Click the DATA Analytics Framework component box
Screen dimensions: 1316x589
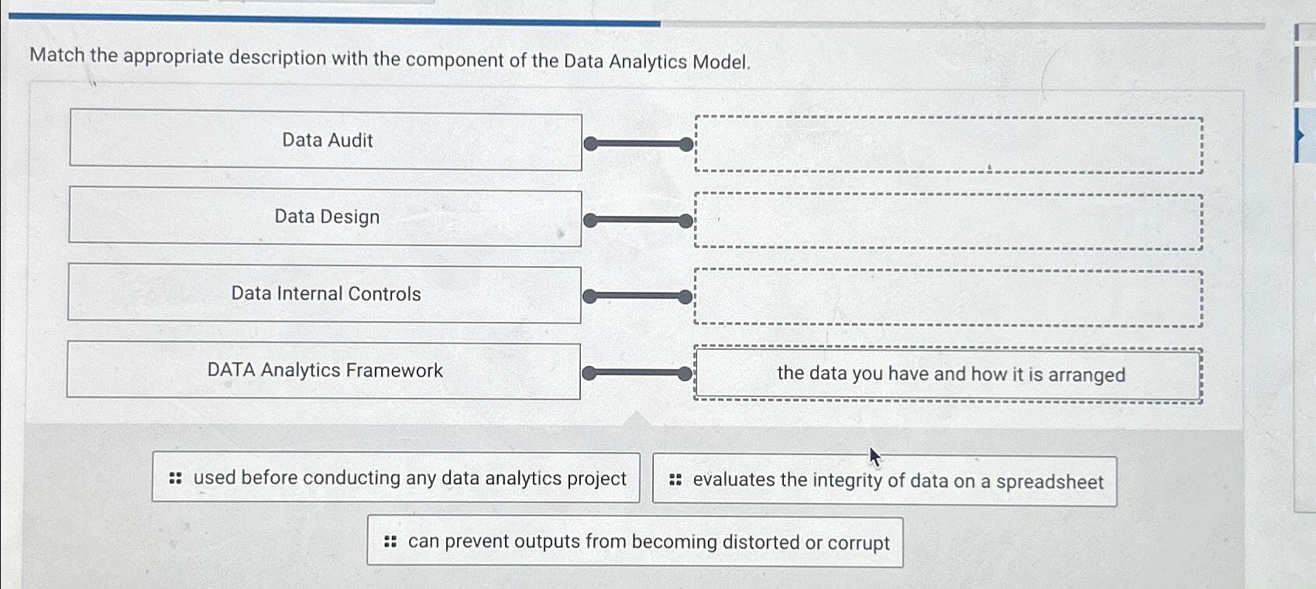pyautogui.click(x=324, y=371)
